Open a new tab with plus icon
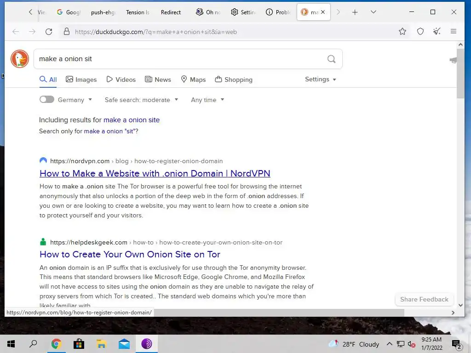Screen dimensions: 471x353 coord(355,12)
